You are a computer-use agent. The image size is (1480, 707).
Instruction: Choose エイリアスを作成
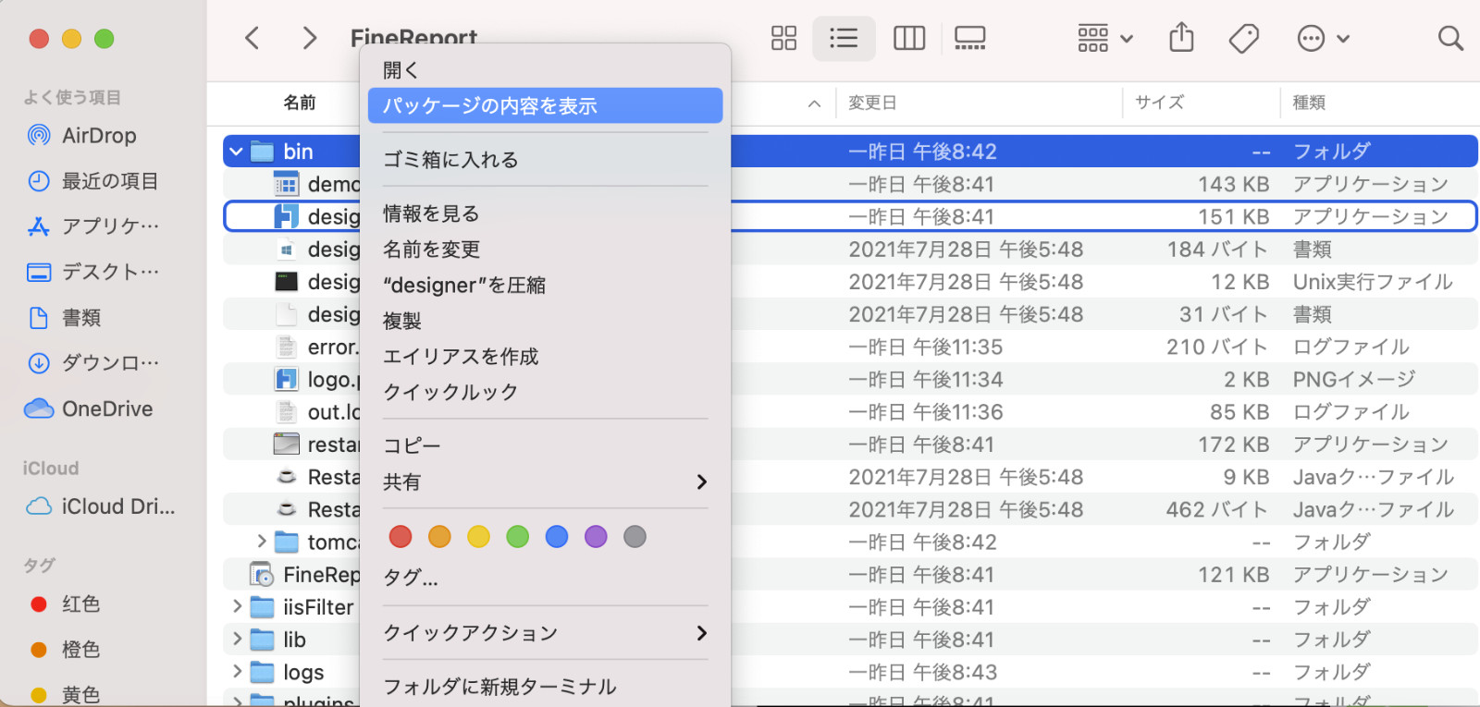(x=545, y=357)
